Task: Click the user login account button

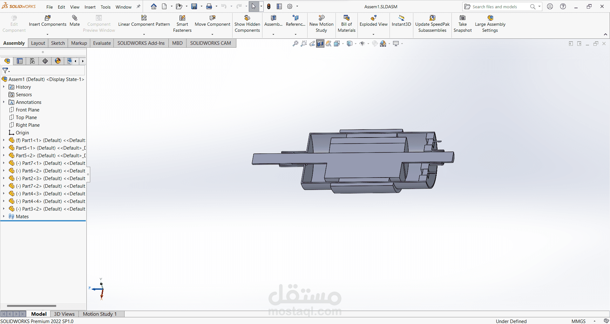Action: 550,6
